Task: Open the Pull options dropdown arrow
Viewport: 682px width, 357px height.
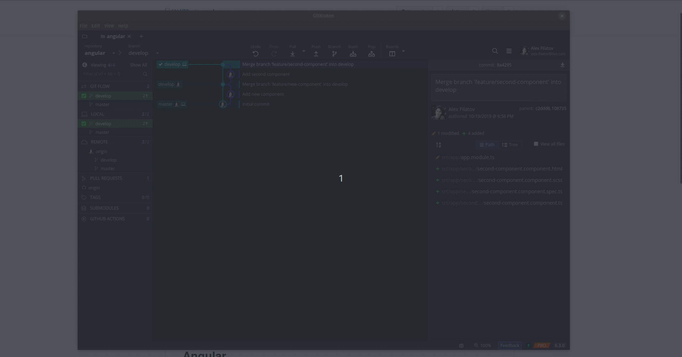Action: click(304, 51)
